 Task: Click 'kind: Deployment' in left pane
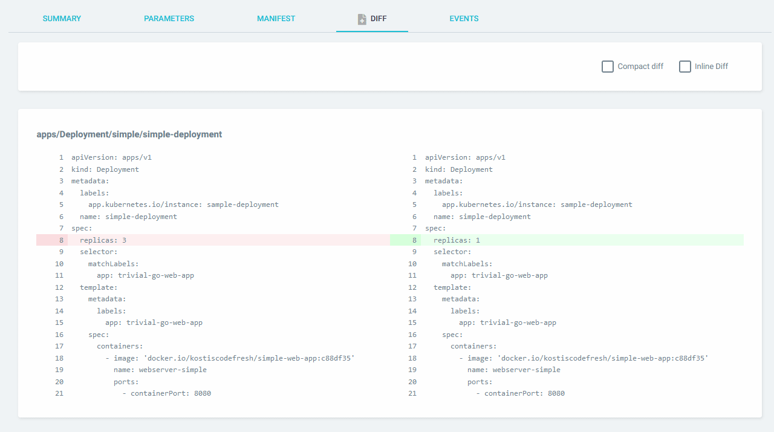tap(105, 169)
